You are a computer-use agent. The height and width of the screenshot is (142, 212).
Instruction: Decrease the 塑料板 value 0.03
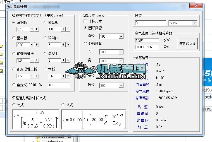(32, 45)
